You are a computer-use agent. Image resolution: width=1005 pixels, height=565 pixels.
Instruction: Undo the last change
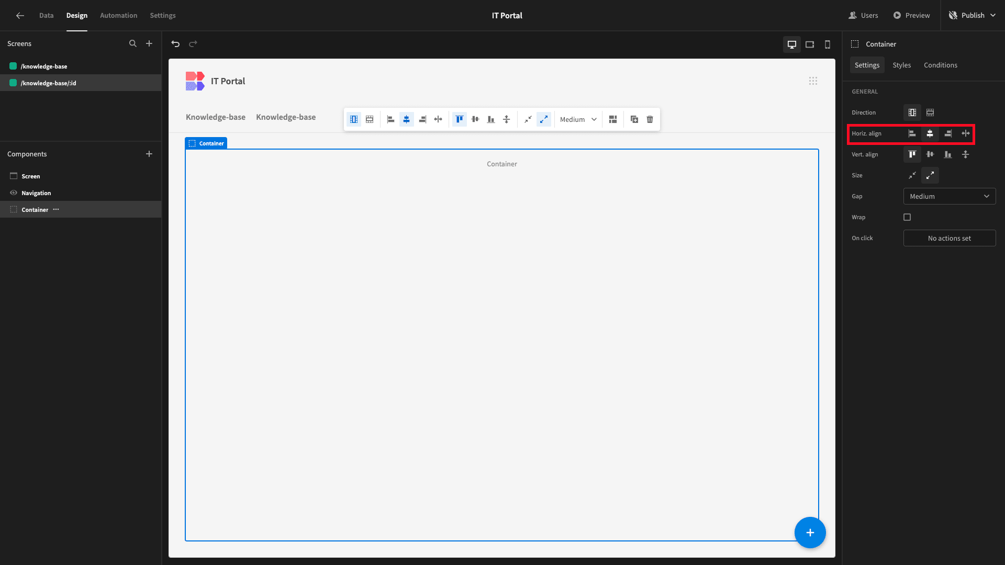point(175,44)
